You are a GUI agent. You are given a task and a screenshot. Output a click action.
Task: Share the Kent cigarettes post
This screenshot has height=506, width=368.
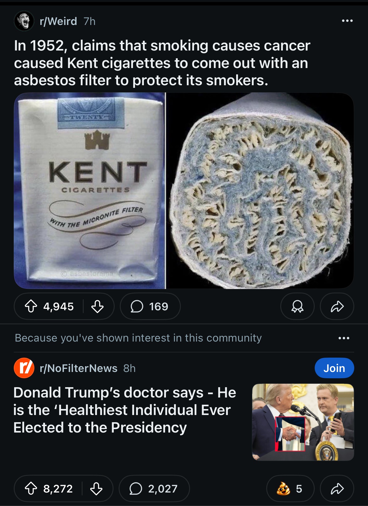pos(337,306)
